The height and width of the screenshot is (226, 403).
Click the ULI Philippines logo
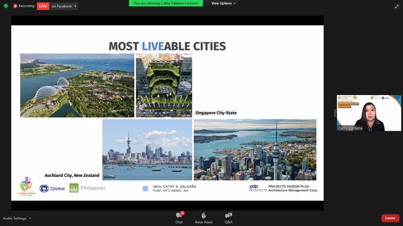[88, 188]
